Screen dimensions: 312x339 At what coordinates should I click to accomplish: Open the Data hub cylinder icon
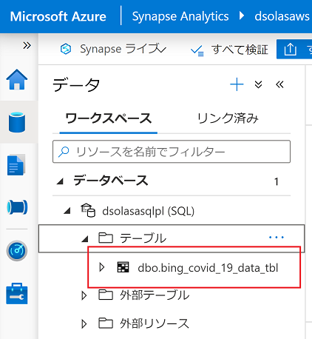17,122
